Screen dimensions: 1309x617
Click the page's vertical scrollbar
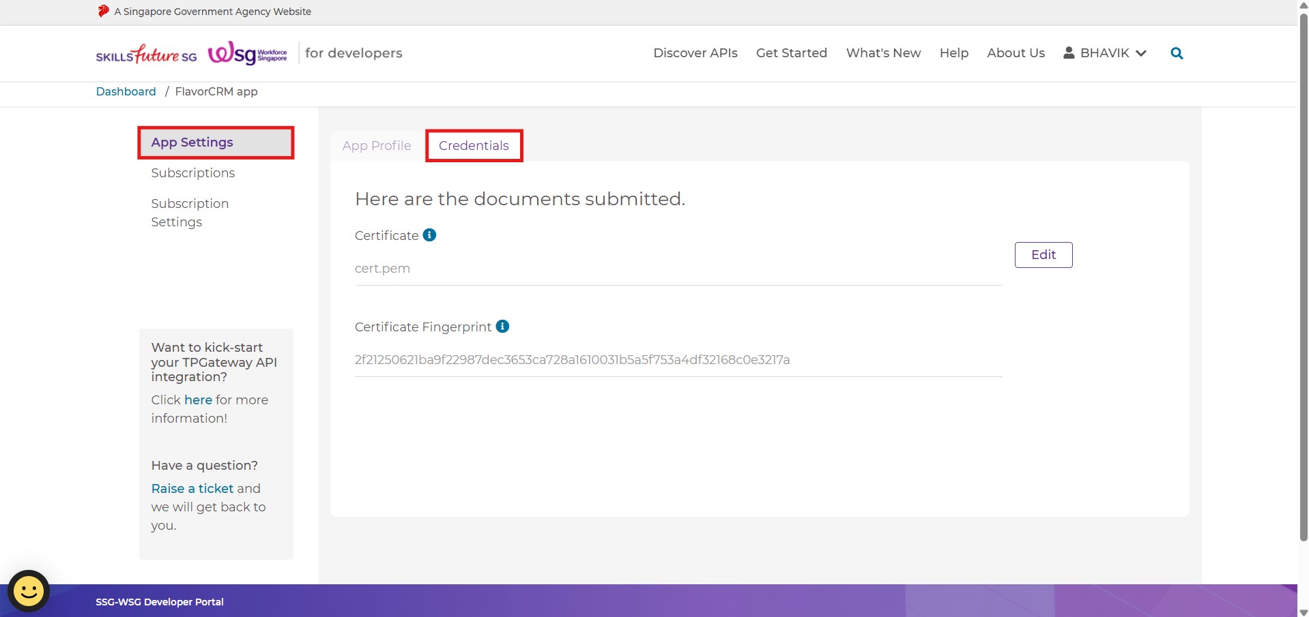[x=1303, y=273]
